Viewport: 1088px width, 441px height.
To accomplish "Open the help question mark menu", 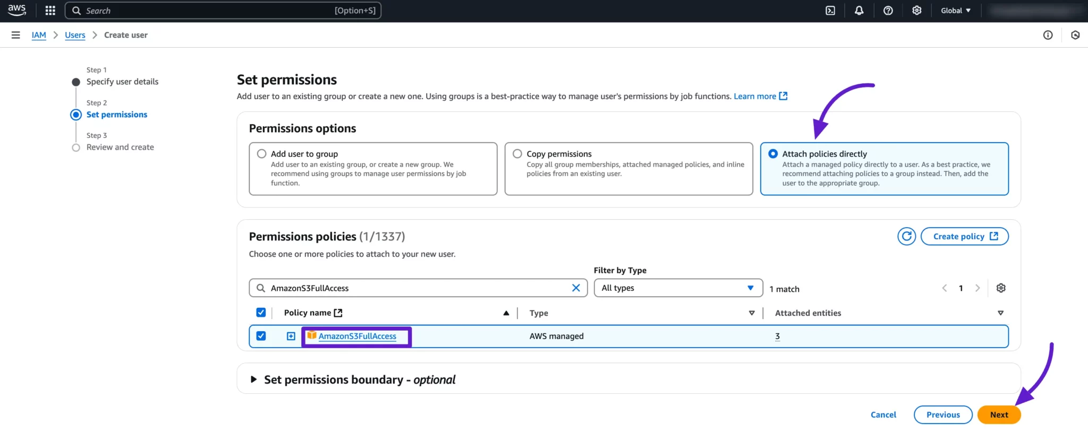I will point(888,11).
